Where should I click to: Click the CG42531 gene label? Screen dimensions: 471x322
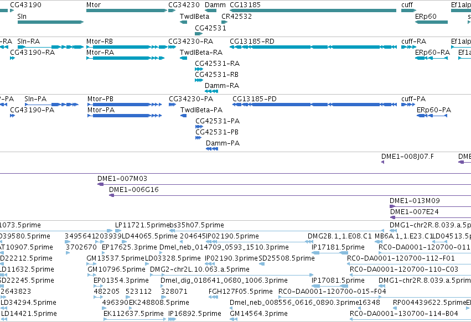click(210, 28)
